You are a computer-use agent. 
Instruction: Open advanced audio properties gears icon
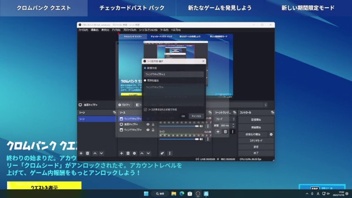click(x=162, y=153)
